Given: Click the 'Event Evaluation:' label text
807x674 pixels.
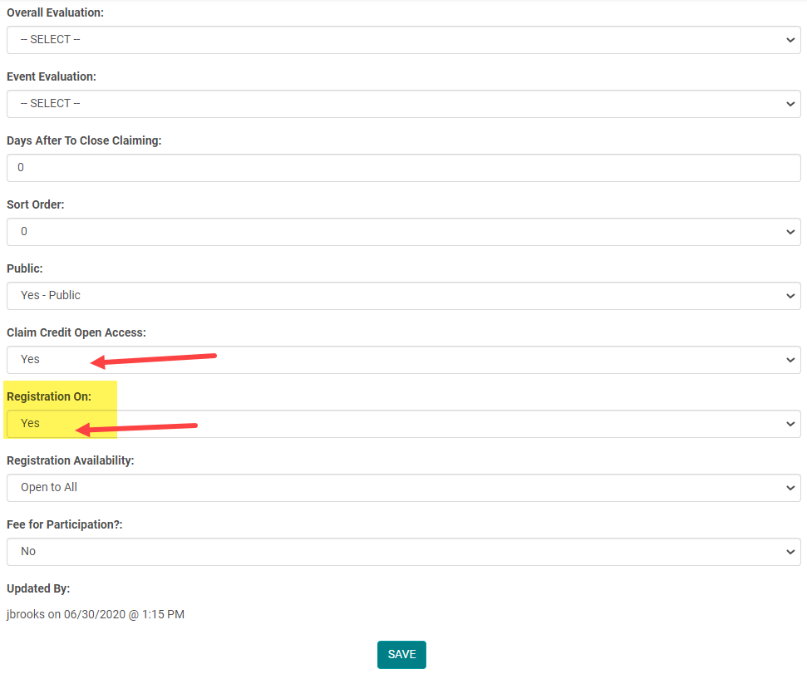Looking at the screenshot, I should [x=52, y=76].
